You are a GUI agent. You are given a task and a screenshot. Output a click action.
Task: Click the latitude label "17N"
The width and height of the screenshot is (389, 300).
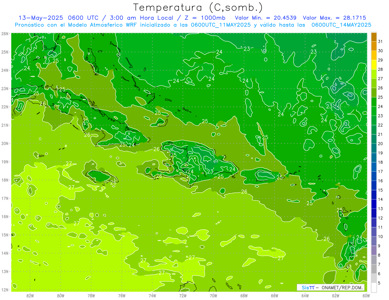(5, 198)
